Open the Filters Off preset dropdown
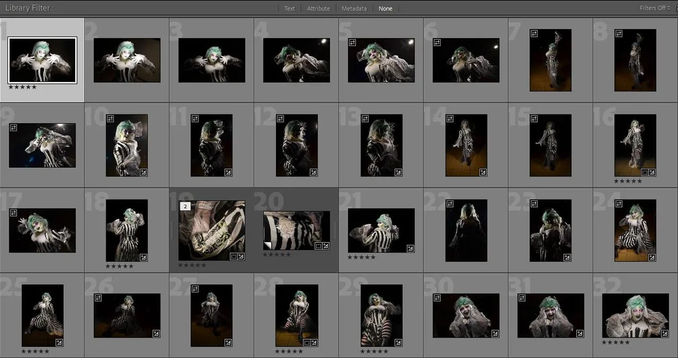This screenshot has height=358, width=678. (655, 7)
